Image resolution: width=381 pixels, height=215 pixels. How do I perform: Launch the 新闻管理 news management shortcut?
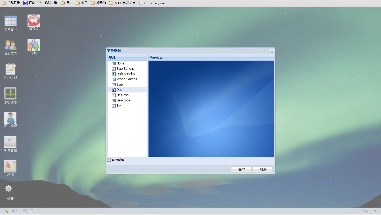pos(10,144)
